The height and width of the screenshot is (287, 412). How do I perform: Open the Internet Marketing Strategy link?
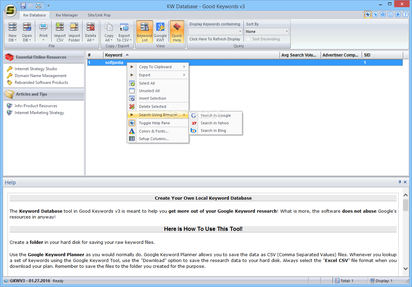pyautogui.click(x=39, y=113)
